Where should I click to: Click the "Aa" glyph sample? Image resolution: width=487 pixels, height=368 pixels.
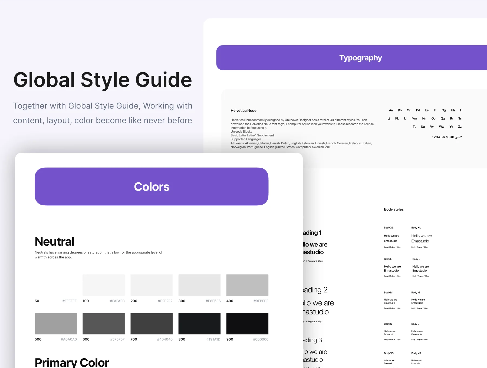(x=391, y=110)
